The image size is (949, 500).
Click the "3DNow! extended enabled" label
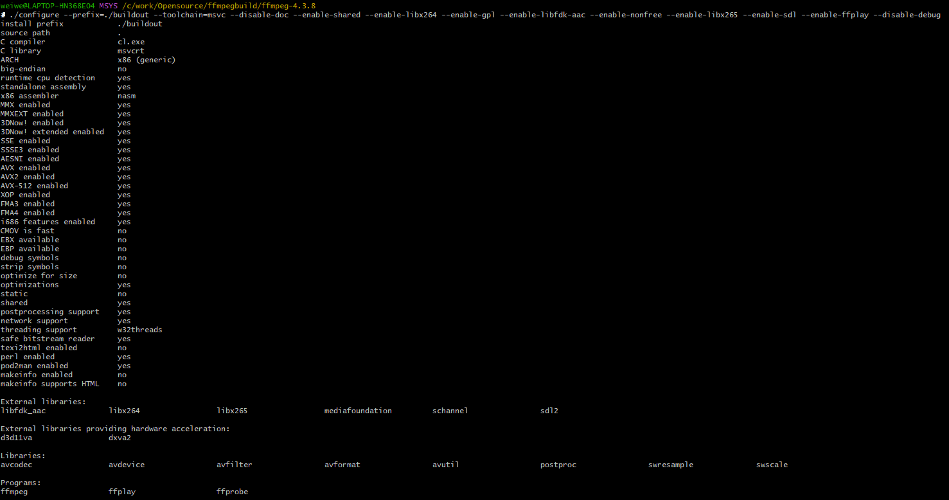pos(52,132)
